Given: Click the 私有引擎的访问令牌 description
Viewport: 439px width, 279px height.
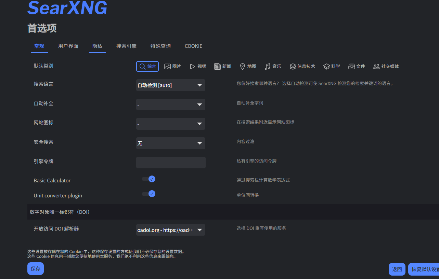Looking at the screenshot, I should pyautogui.click(x=257, y=161).
